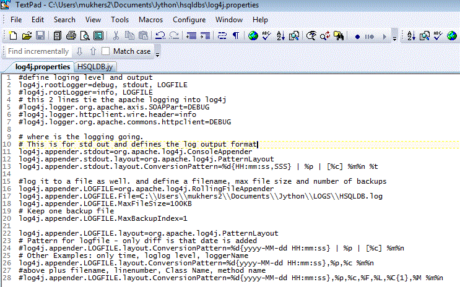Viewport: 460px width, 287px height.
Task: Click the Copy icon
Action: pyautogui.click(x=129, y=36)
